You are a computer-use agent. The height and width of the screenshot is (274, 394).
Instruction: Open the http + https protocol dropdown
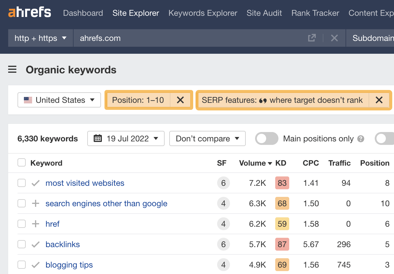click(x=40, y=38)
